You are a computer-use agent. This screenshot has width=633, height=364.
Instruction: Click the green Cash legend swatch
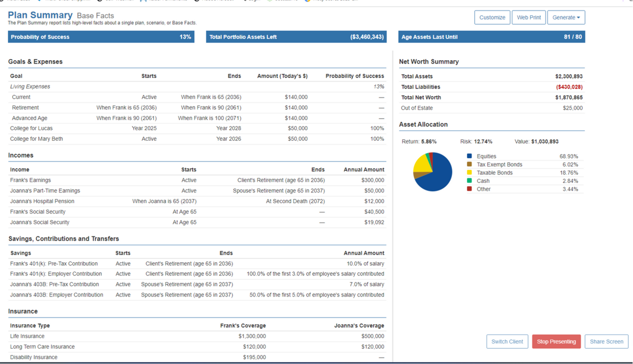tap(469, 181)
